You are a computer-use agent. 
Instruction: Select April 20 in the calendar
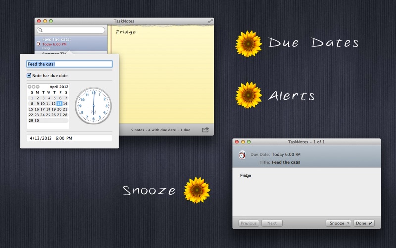pos(59,109)
